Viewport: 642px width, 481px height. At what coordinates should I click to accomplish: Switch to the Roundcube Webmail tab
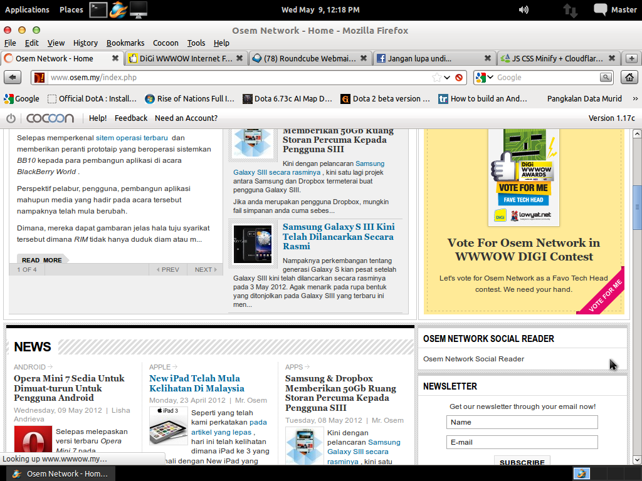(x=310, y=58)
